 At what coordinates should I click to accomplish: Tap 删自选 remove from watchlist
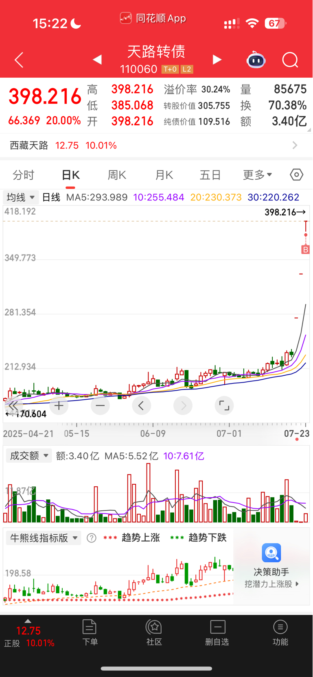click(x=217, y=633)
